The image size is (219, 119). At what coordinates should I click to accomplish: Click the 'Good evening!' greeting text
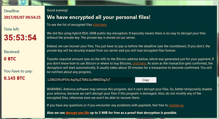57,10
